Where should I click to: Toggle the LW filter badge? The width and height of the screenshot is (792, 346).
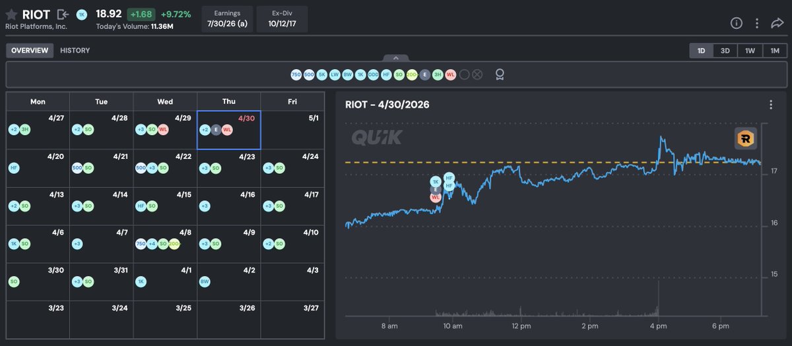point(335,74)
